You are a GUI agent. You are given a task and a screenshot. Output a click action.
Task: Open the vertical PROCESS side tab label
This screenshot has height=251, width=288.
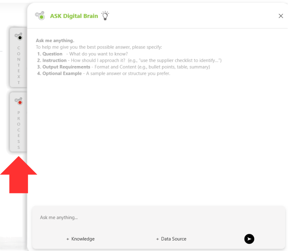(19, 130)
